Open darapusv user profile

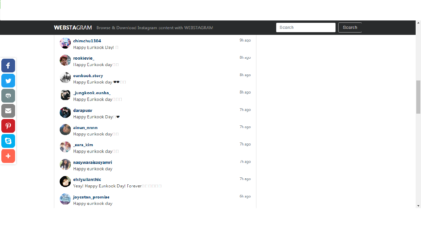82,110
